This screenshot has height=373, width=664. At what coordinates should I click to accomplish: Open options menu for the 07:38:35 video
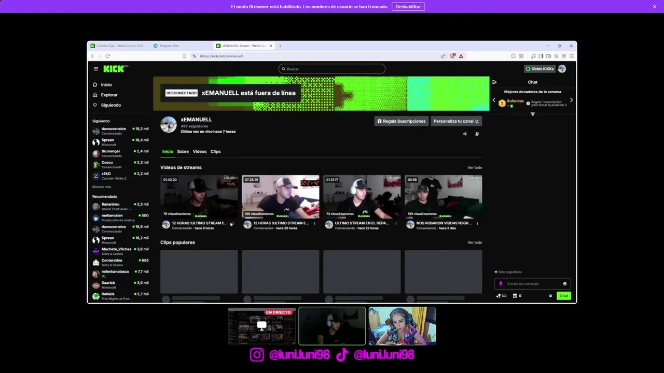314,223
